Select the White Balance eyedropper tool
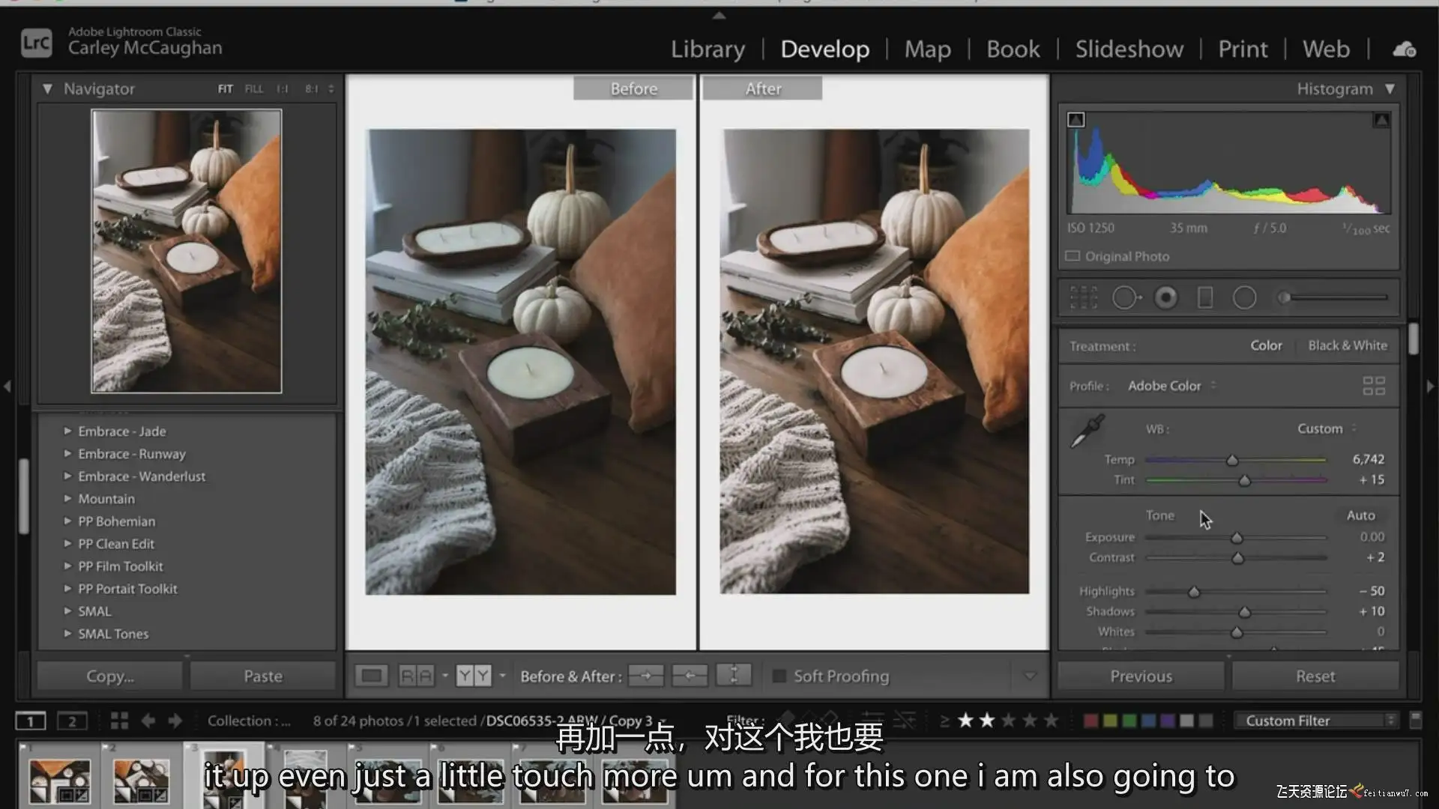The height and width of the screenshot is (809, 1439). [x=1087, y=431]
